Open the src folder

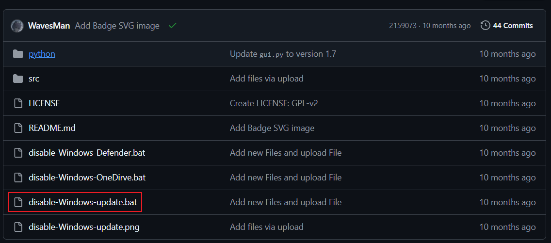coord(34,79)
